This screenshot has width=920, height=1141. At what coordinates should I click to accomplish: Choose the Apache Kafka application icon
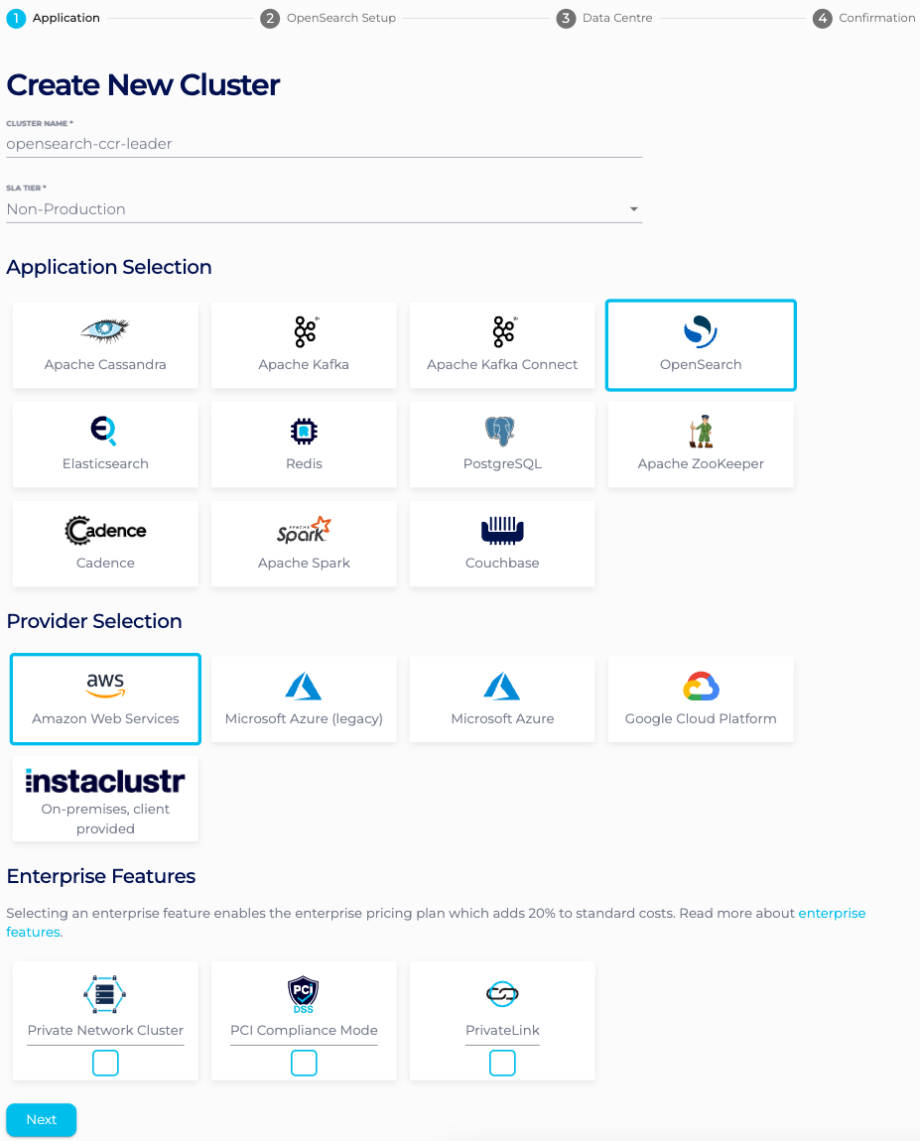pos(304,330)
